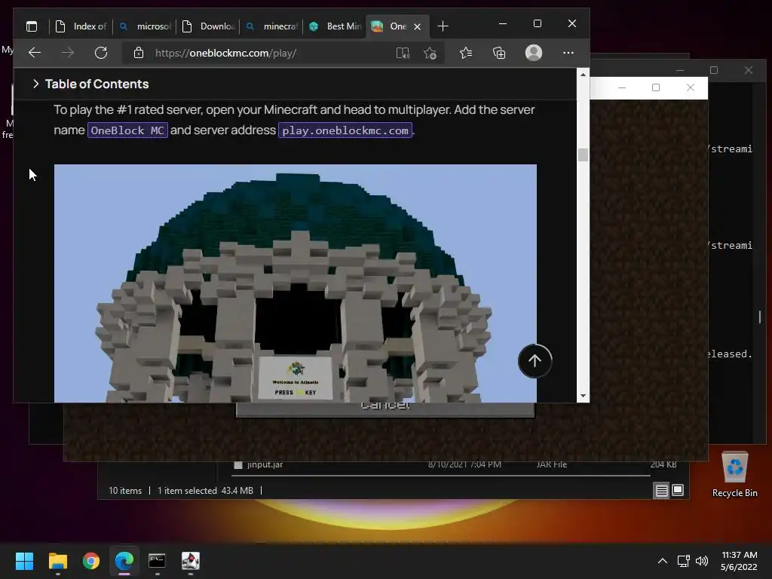Image resolution: width=772 pixels, height=579 pixels.
Task: Click the round back-to-top arrow button
Action: coord(535,361)
